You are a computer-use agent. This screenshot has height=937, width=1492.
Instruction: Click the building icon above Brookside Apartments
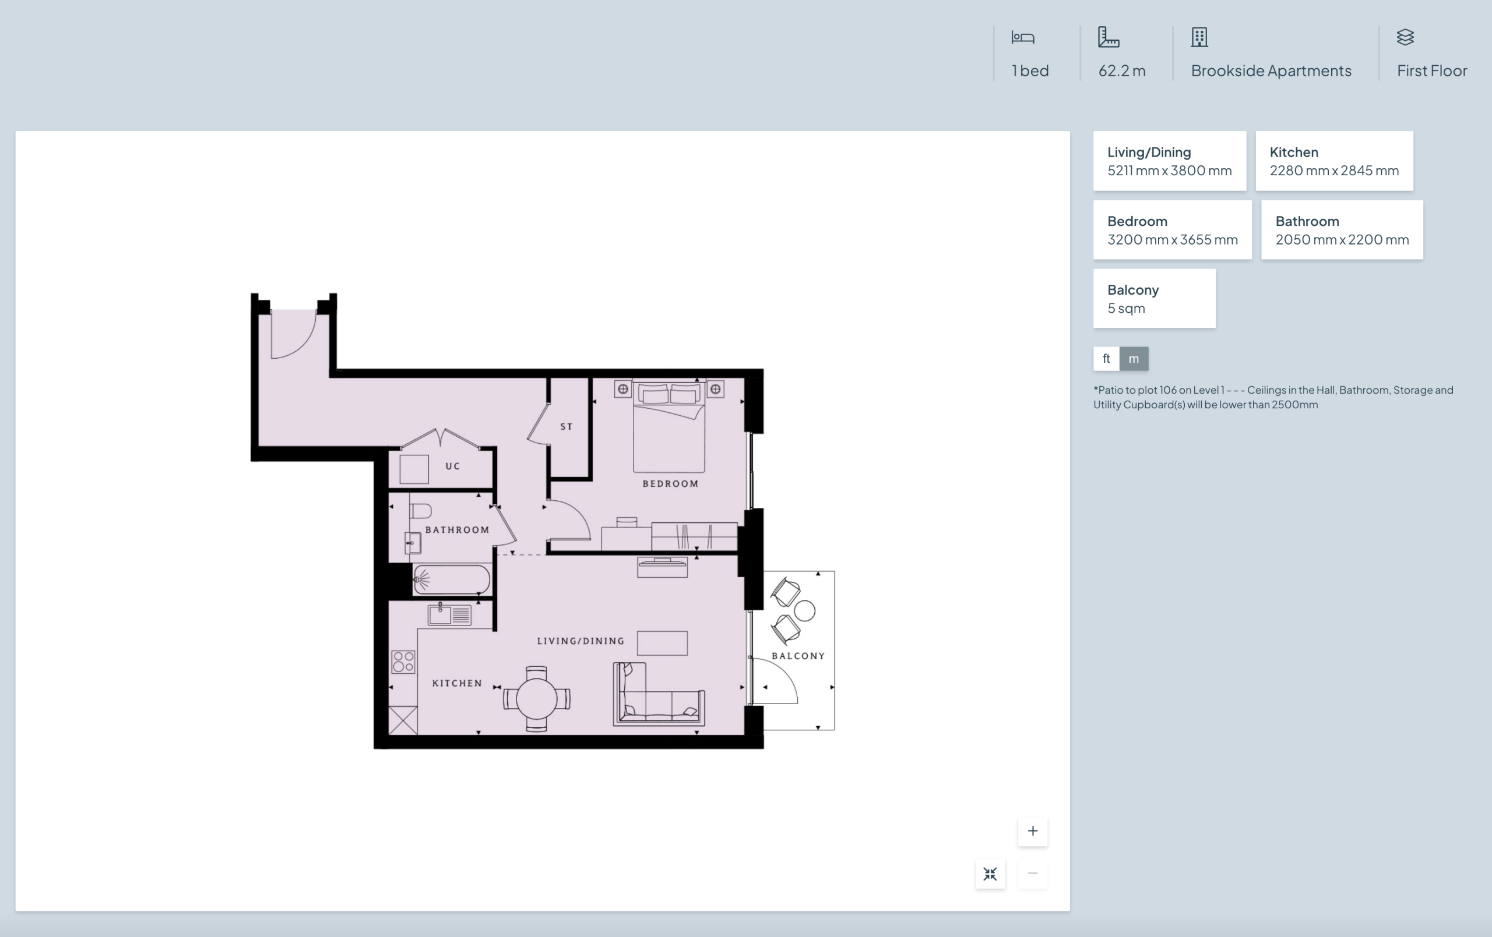(1199, 37)
